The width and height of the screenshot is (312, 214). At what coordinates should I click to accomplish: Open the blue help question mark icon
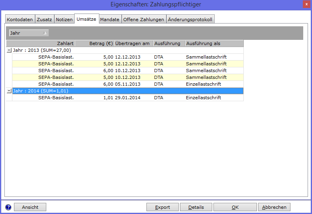(x=8, y=207)
